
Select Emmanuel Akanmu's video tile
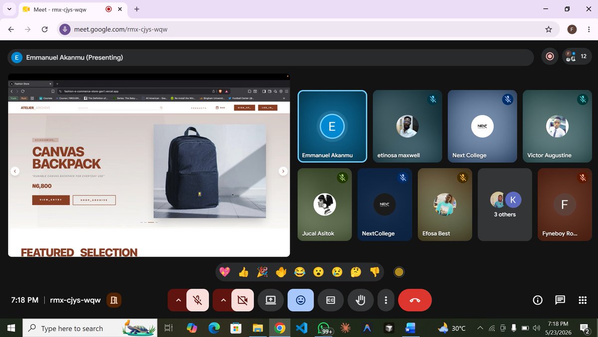tap(332, 126)
